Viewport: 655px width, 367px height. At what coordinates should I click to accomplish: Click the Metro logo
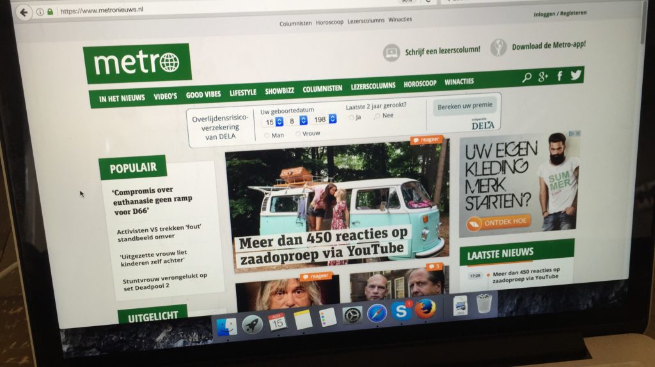[137, 63]
